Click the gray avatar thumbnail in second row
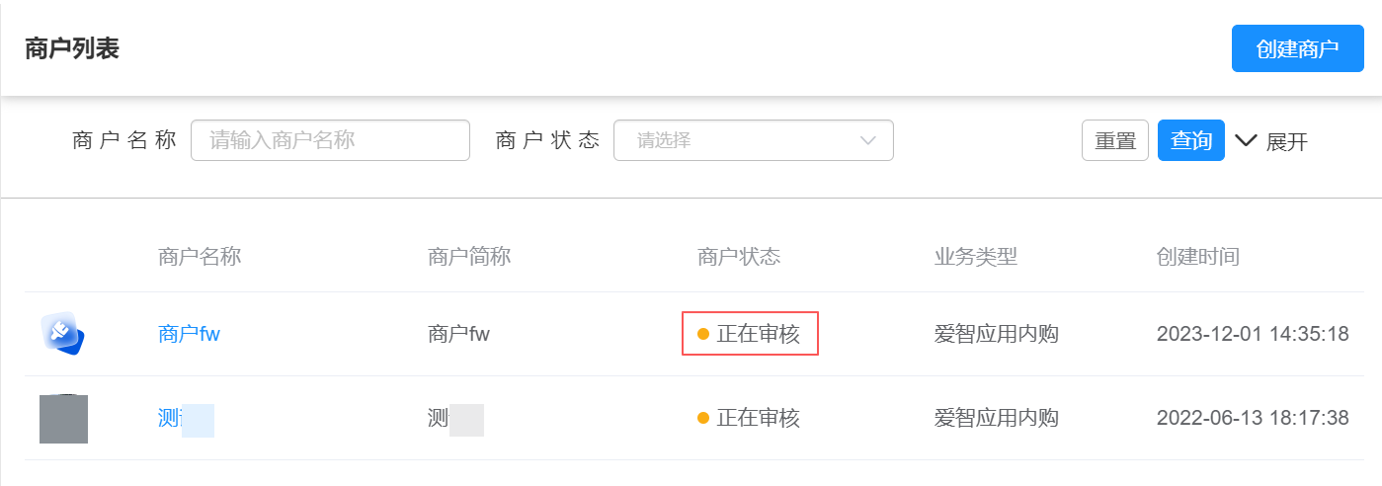Viewport: 1382px width, 486px height. 63,419
